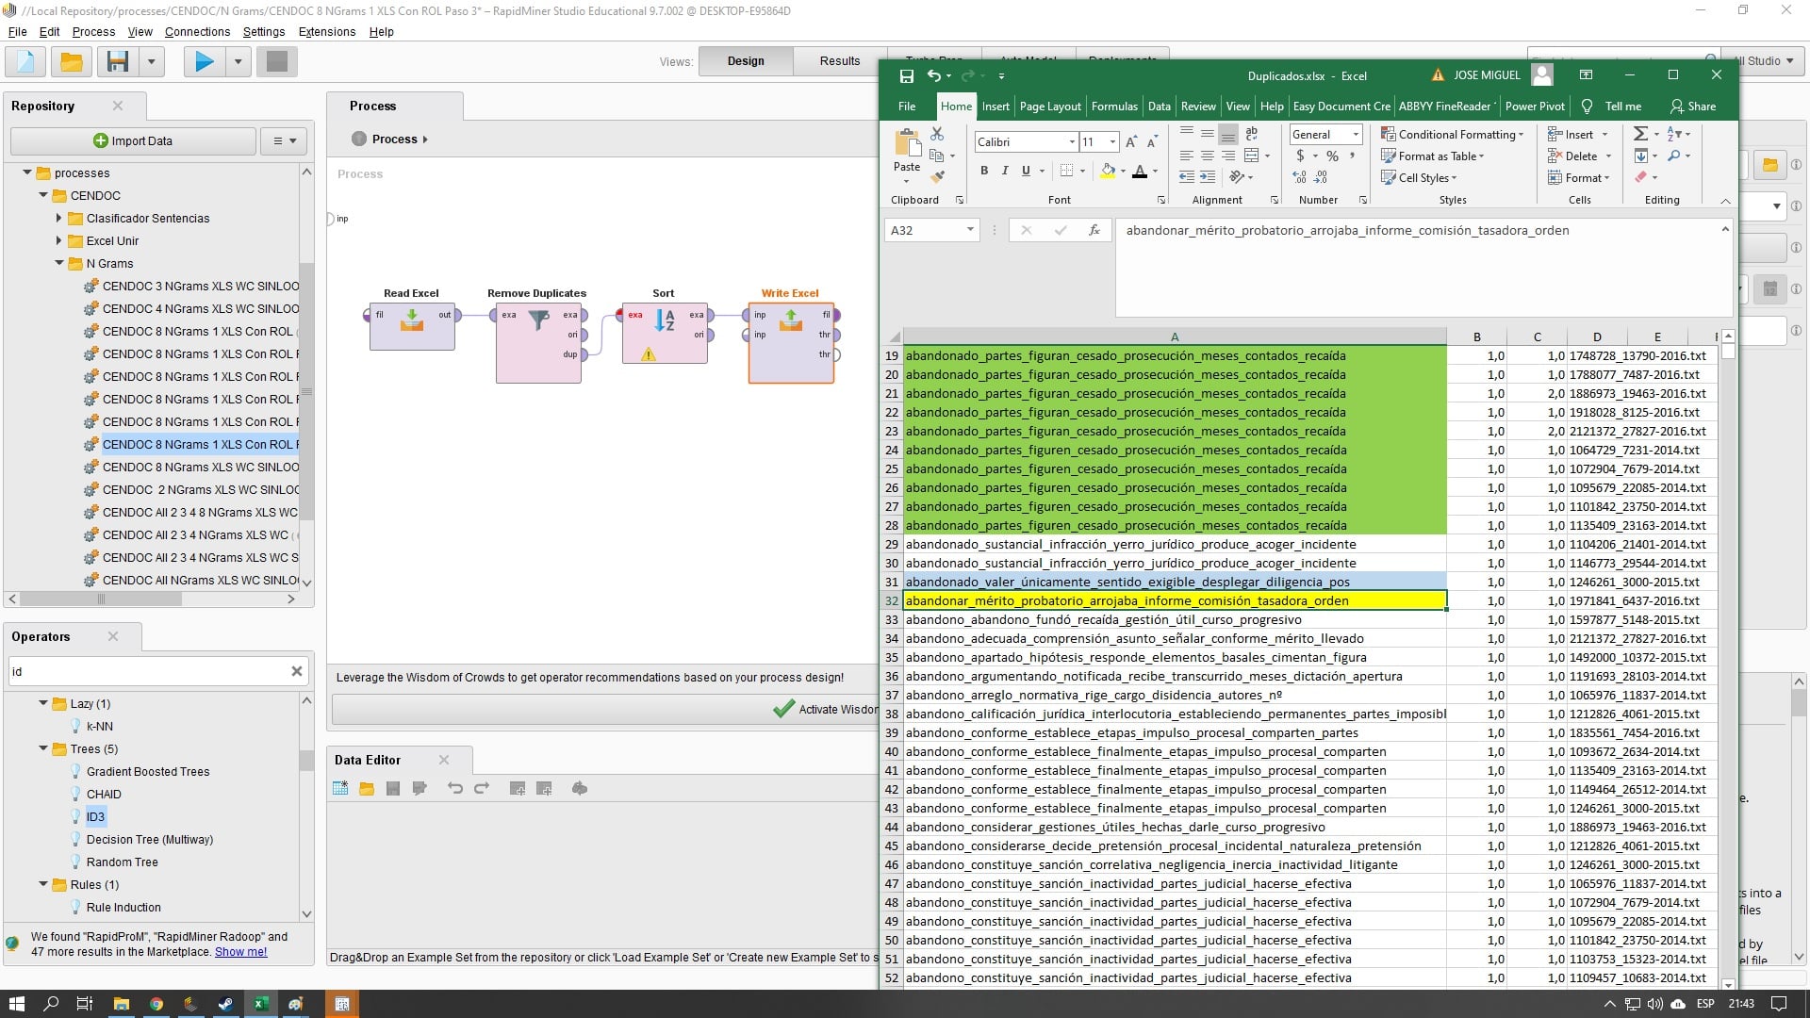Screen dimensions: 1810x1018
Task: Toggle middle vertical alignment in Excel
Action: [1208, 135]
